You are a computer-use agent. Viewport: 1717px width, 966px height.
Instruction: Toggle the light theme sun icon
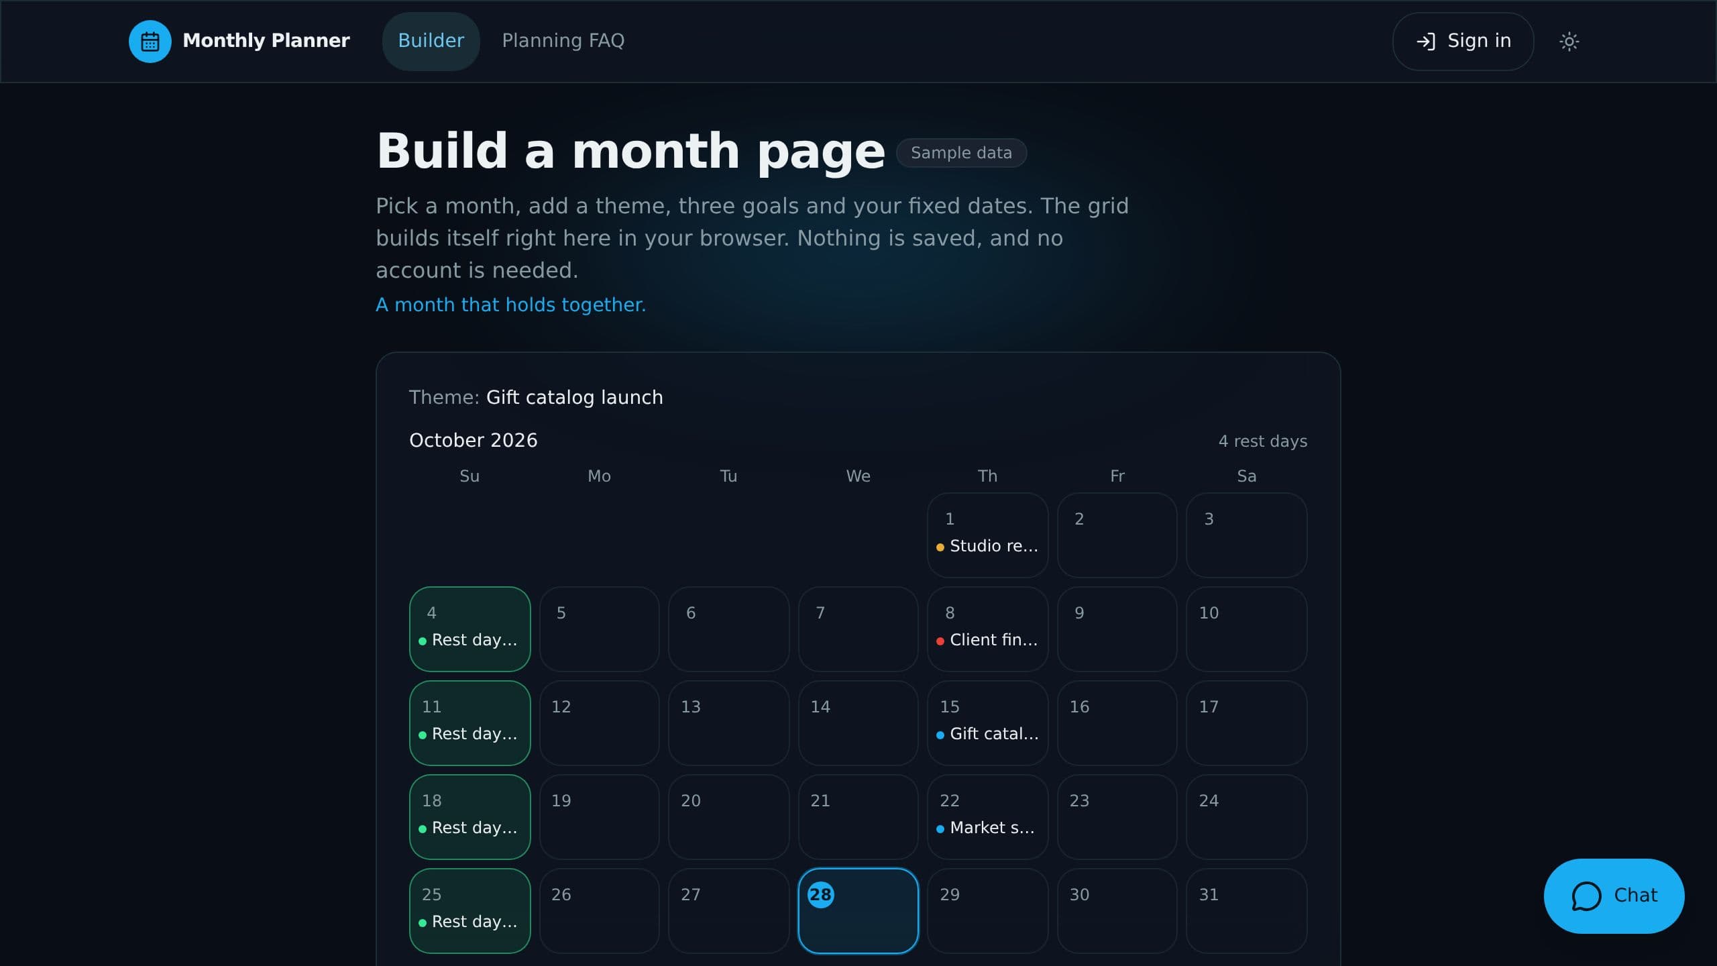tap(1569, 42)
